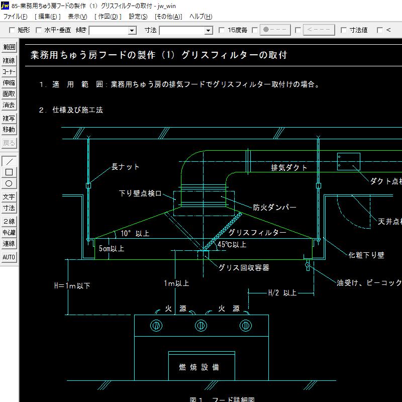Open the 傾き angle dropdown
This screenshot has height=402, width=402.
(x=132, y=30)
